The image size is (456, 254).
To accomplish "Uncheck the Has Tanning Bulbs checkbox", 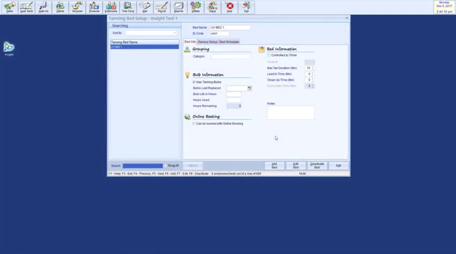I will click(194, 82).
